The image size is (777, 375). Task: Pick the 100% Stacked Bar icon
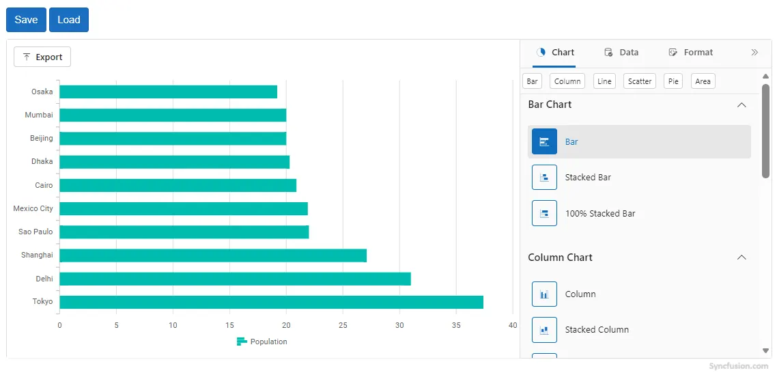[544, 213]
